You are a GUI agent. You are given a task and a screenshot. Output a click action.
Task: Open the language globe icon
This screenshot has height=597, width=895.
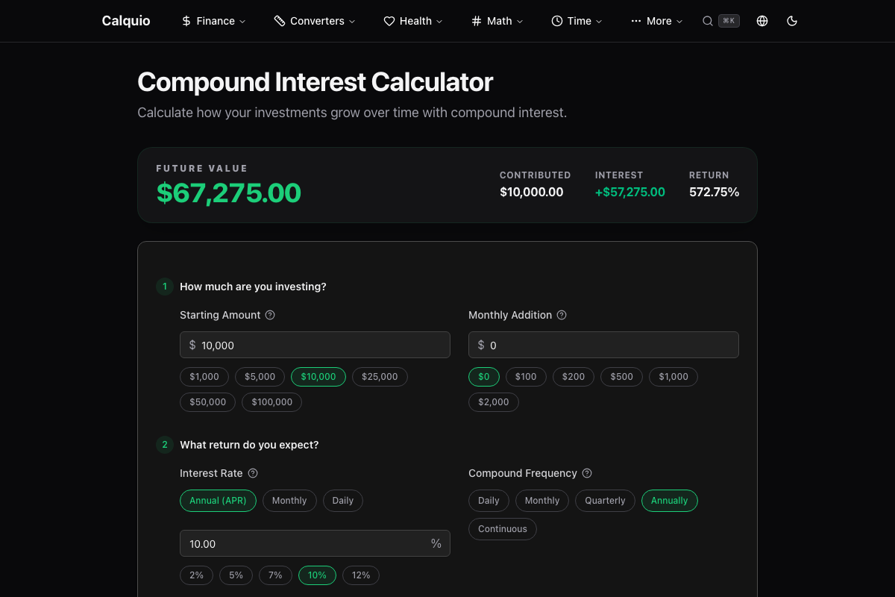tap(762, 21)
